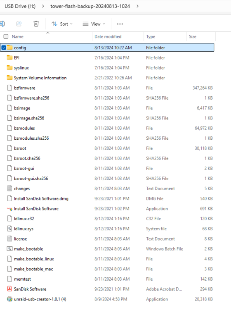231x310 pixels.
Task: Sort by the Date modified column header
Action: click(x=108, y=36)
